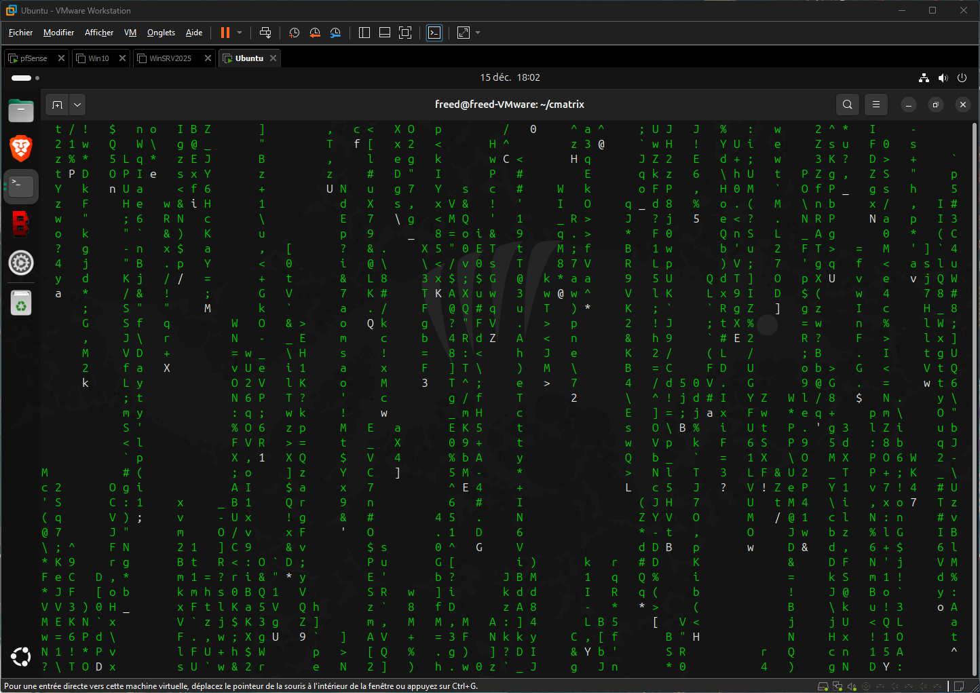Launch Brave browser from the Ubuntu dock
Image resolution: width=980 pixels, height=693 pixels.
21,148
